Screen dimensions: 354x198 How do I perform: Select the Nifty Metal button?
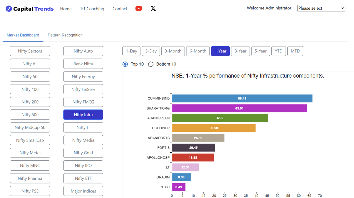point(30,153)
